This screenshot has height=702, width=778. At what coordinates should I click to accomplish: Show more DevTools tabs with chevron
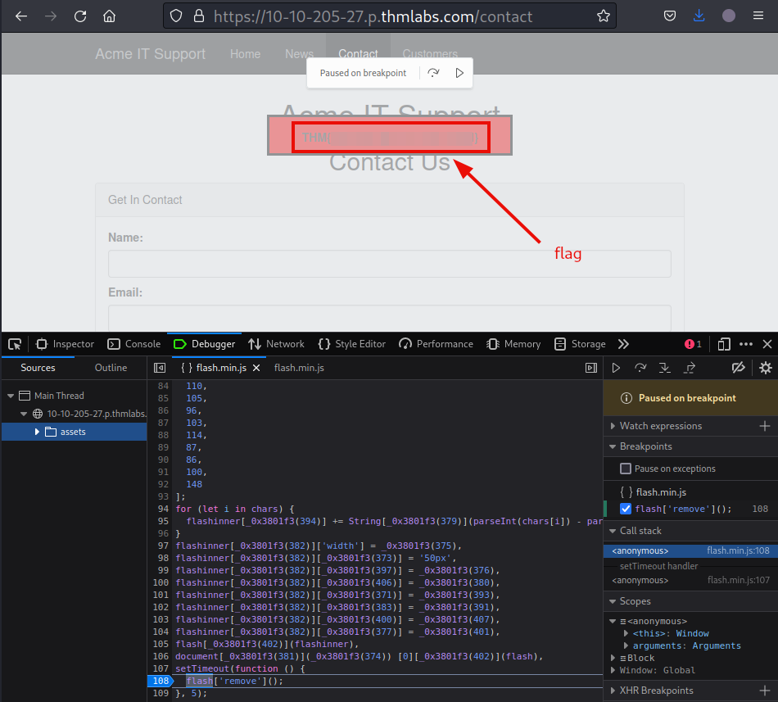coord(623,344)
